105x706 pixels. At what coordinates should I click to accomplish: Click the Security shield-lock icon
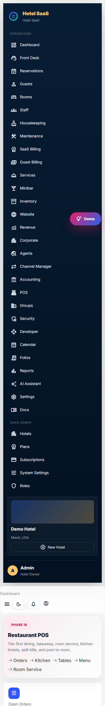[x=14, y=319]
